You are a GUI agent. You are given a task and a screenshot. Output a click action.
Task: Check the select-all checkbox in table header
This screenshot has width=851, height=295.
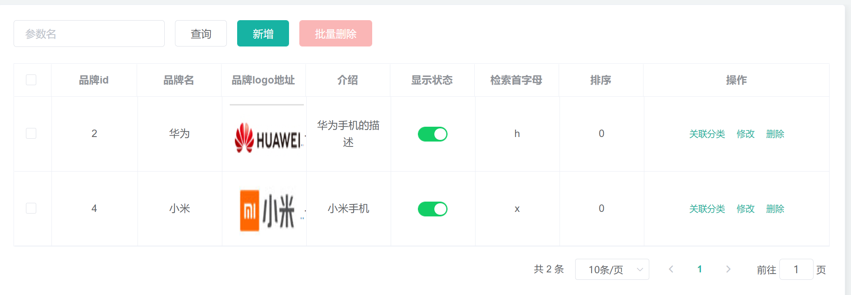point(31,80)
